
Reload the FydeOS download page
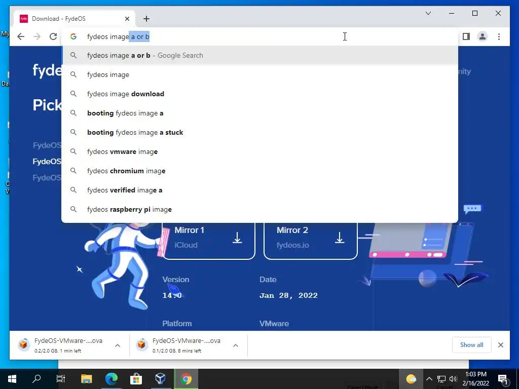point(53,36)
